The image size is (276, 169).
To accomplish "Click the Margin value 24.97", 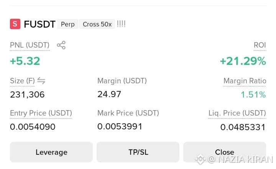I will (x=109, y=94).
